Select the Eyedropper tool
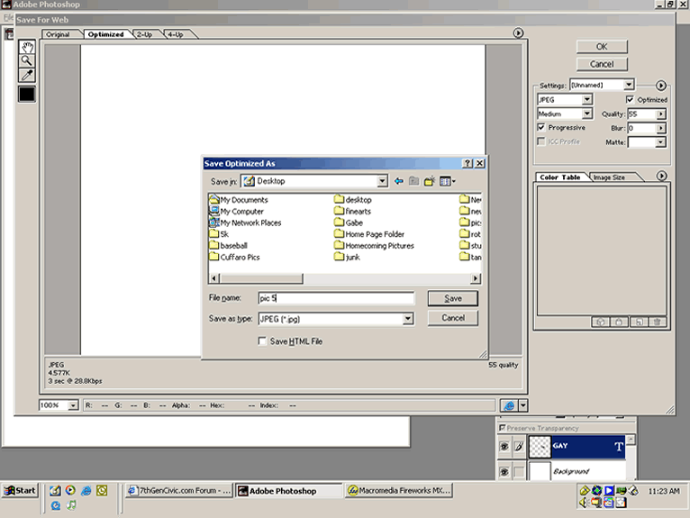690x518 pixels. click(x=27, y=75)
